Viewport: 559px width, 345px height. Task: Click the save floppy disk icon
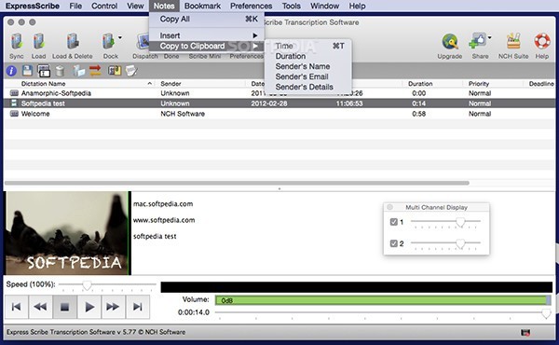[27, 71]
